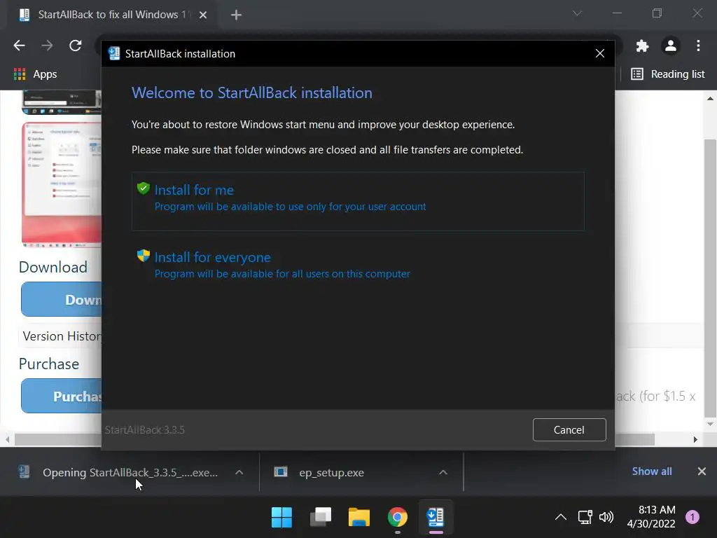Click StartAllBack 3.3.5 version text
This screenshot has width=717, height=538.
click(144, 430)
